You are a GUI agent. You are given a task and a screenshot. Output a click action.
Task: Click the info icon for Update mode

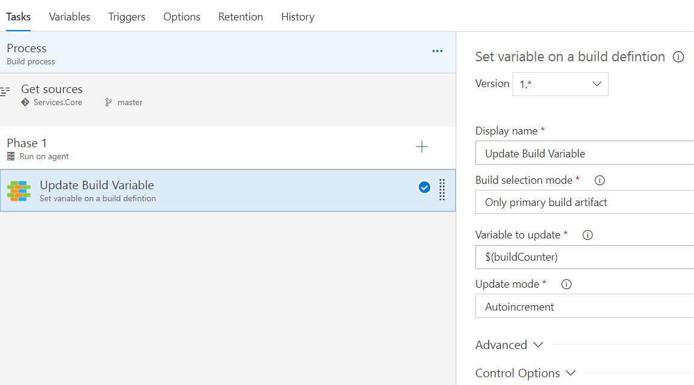(566, 284)
